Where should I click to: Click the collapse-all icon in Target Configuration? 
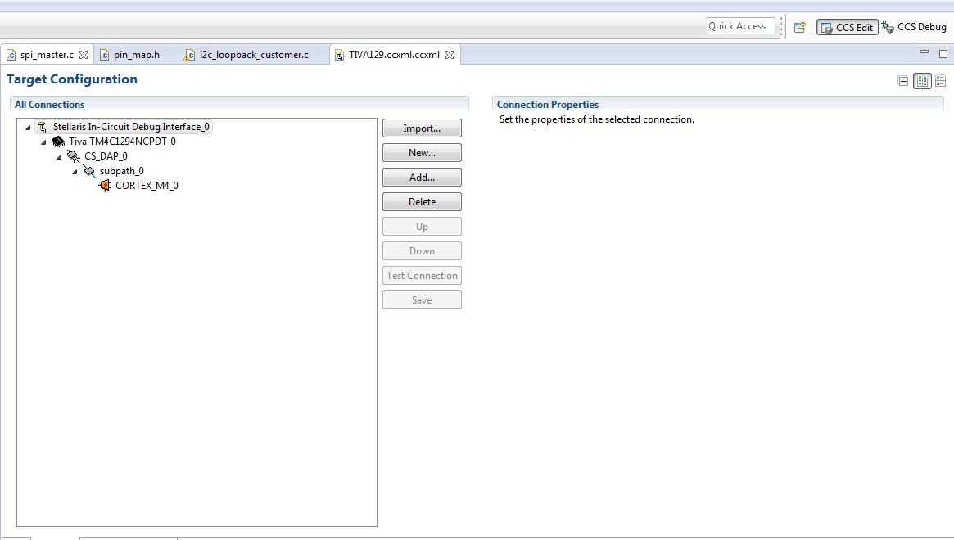coord(903,81)
